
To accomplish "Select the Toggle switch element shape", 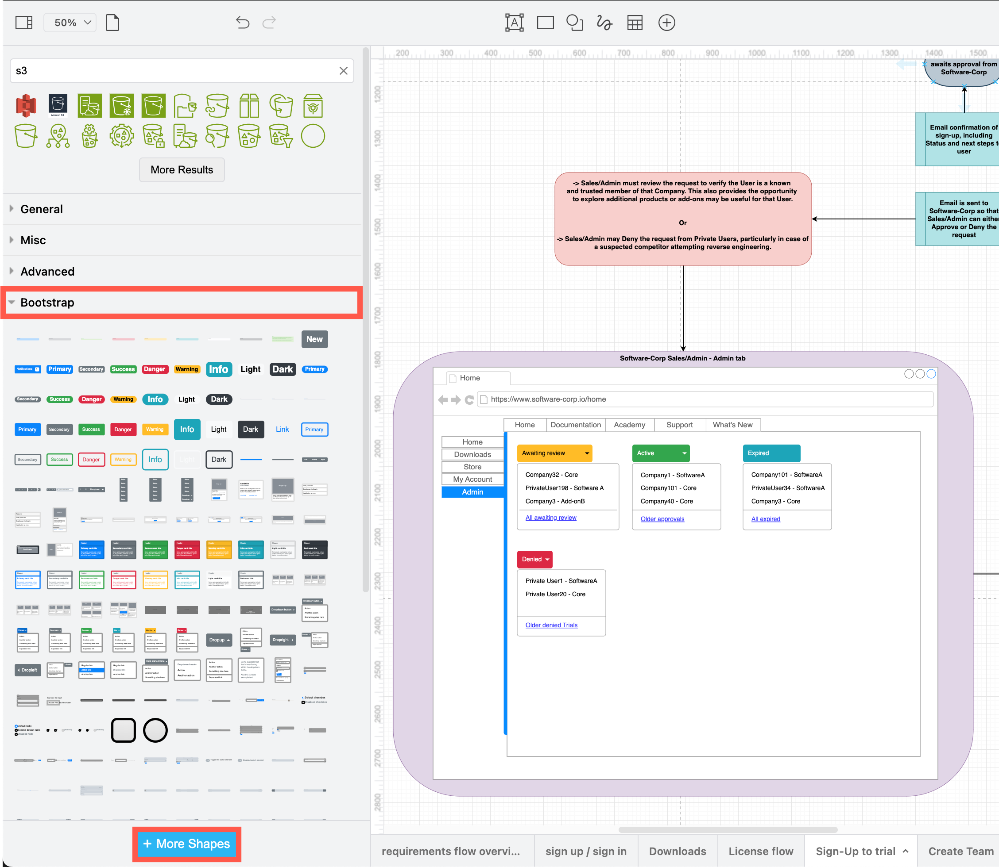I will [219, 760].
